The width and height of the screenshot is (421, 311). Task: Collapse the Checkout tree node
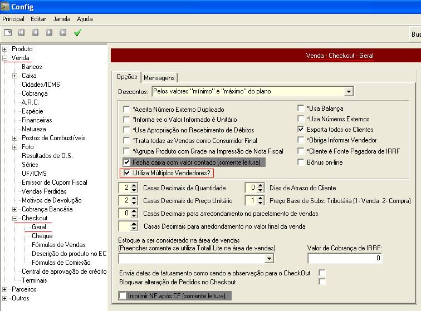(15, 218)
